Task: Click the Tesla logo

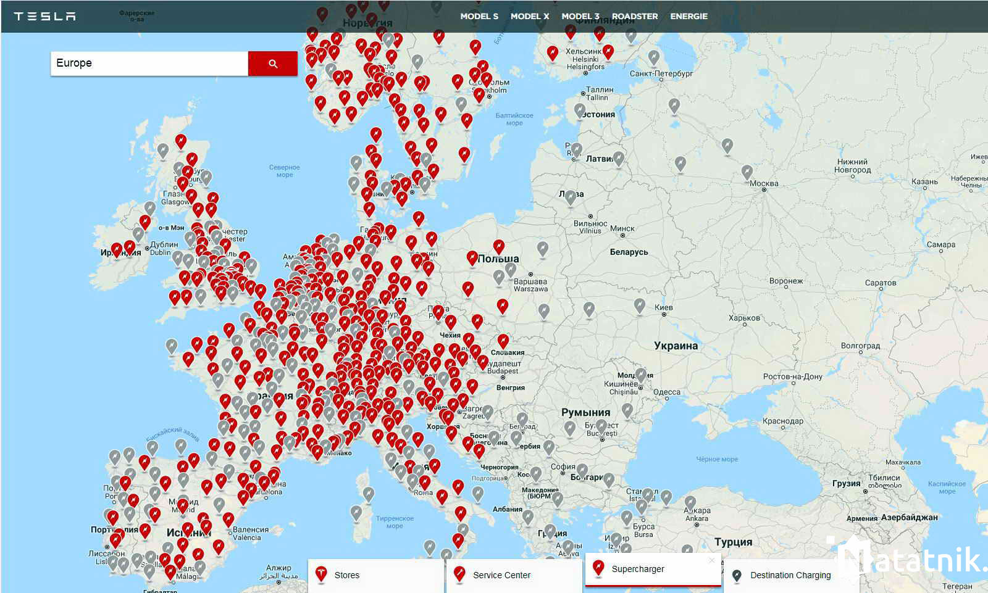Action: 44,16
